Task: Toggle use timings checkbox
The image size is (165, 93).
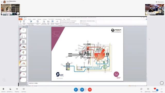Action: [x=61, y=22]
